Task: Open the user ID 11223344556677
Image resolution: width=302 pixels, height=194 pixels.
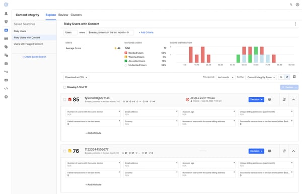Action: (x=97, y=149)
